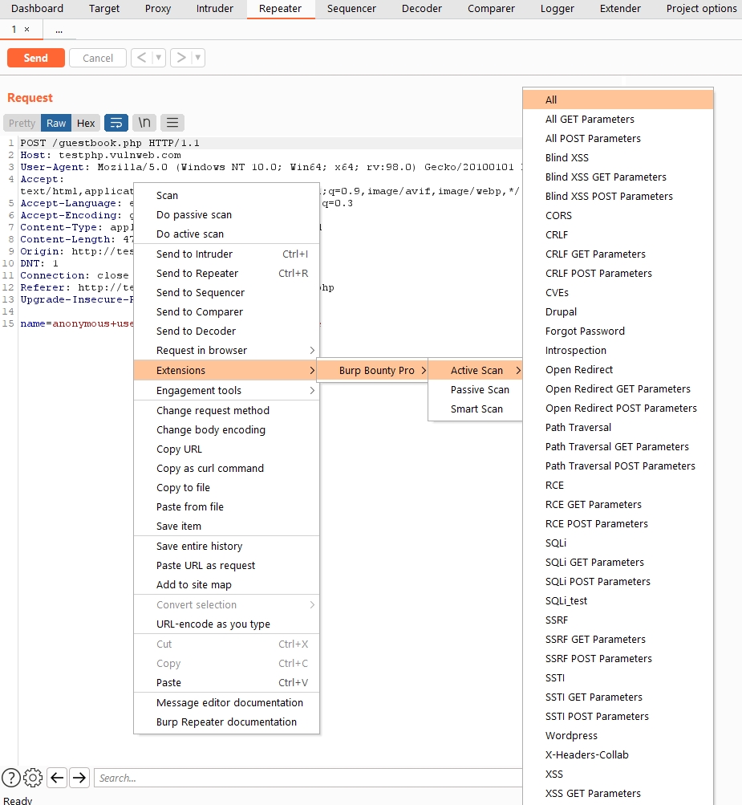The image size is (742, 805).
Task: Open the history forward dropdown arrow
Action: (198, 58)
